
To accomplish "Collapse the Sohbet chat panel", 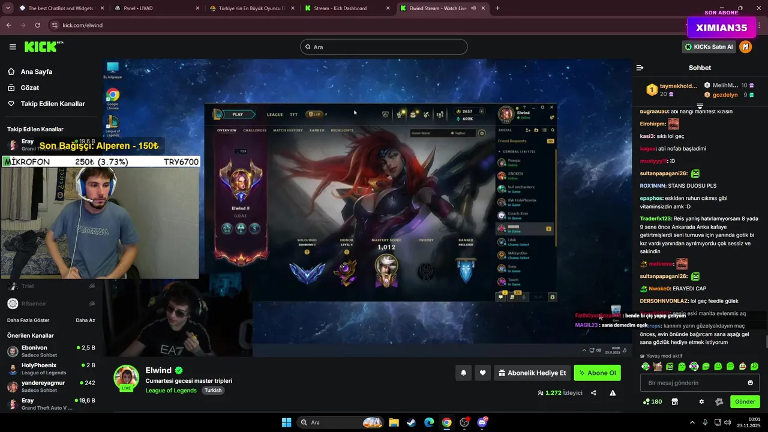I will coord(640,68).
